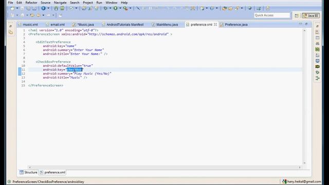Open the Edit menu
Viewport: 329px width, 185px height.
[x=19, y=3]
